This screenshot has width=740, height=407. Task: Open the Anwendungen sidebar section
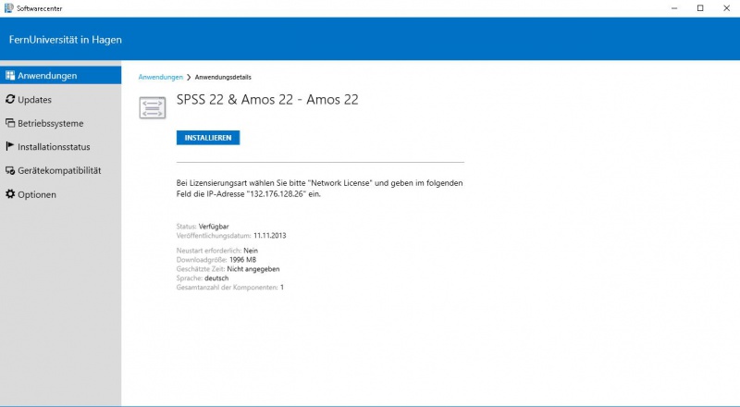(x=60, y=75)
